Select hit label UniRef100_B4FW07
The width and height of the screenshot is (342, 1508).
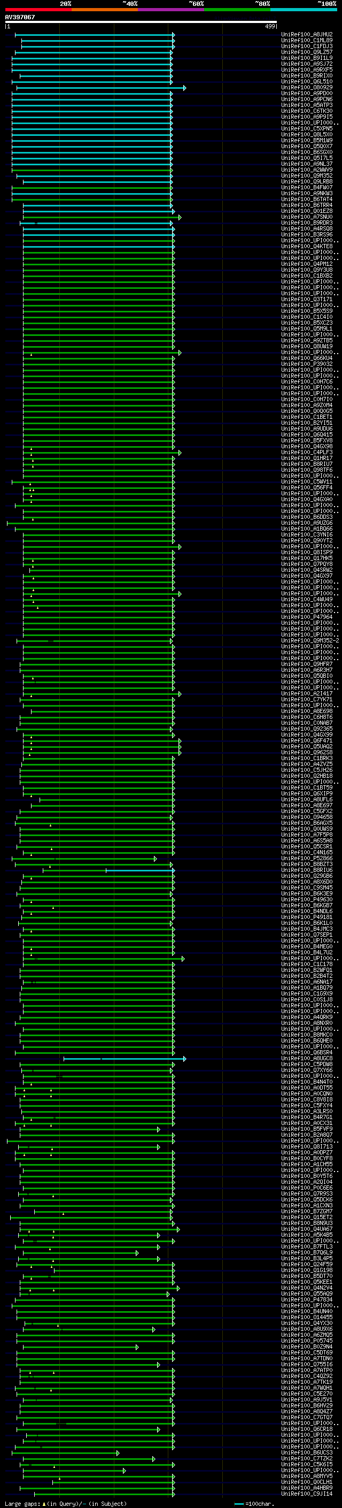tap(307, 187)
